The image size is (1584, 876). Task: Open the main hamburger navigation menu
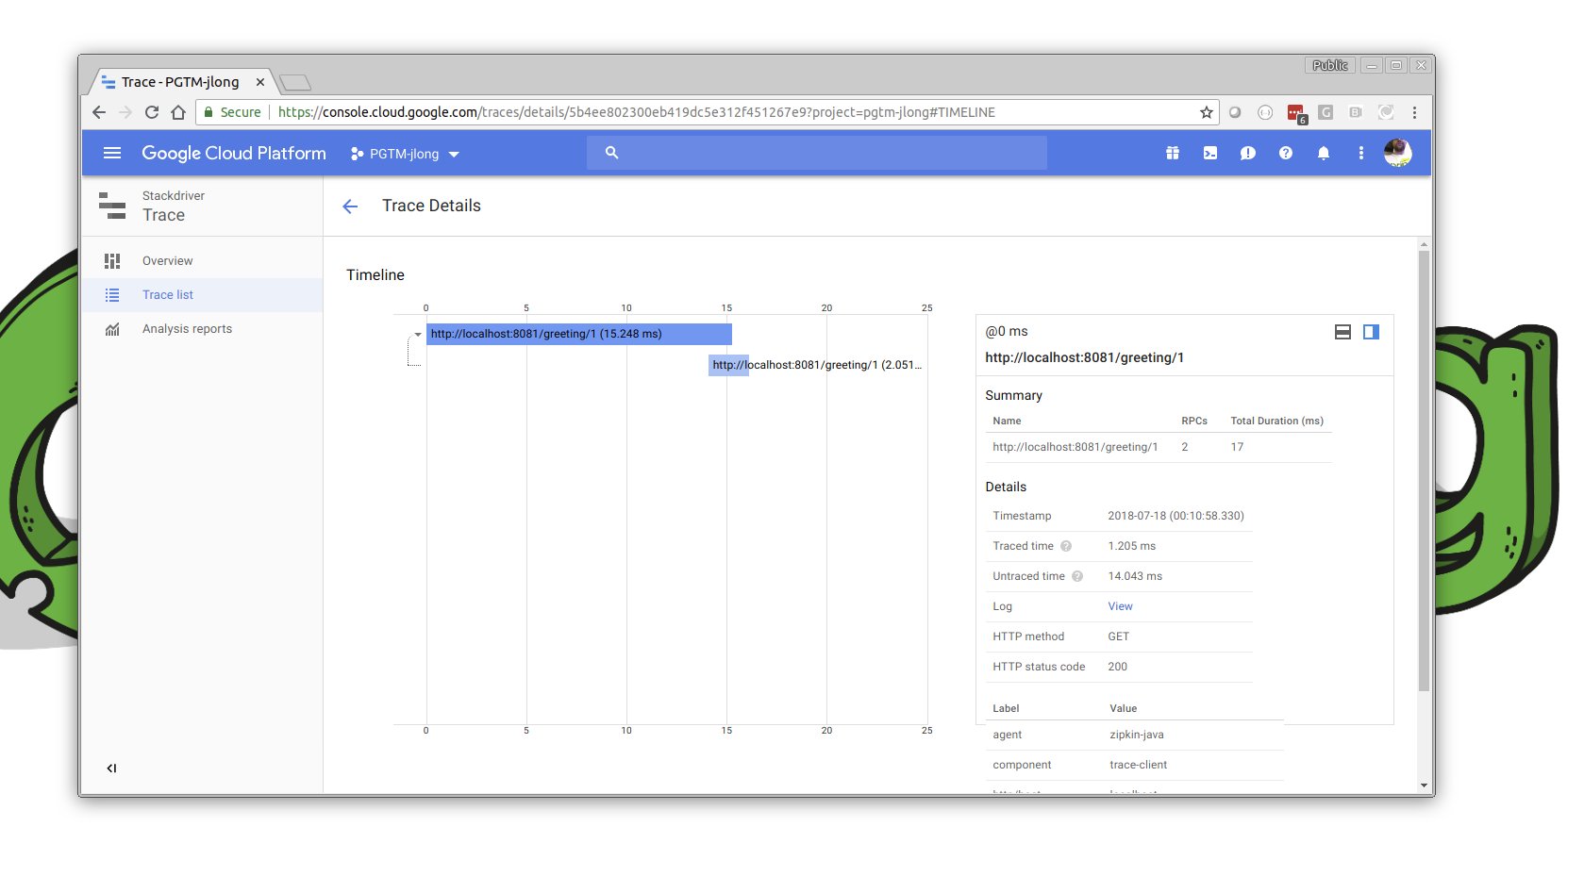[112, 153]
